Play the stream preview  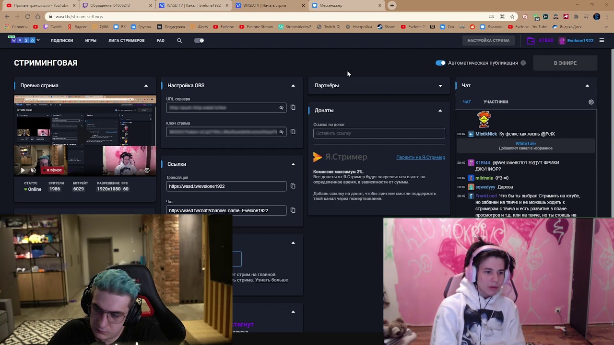click(23, 170)
